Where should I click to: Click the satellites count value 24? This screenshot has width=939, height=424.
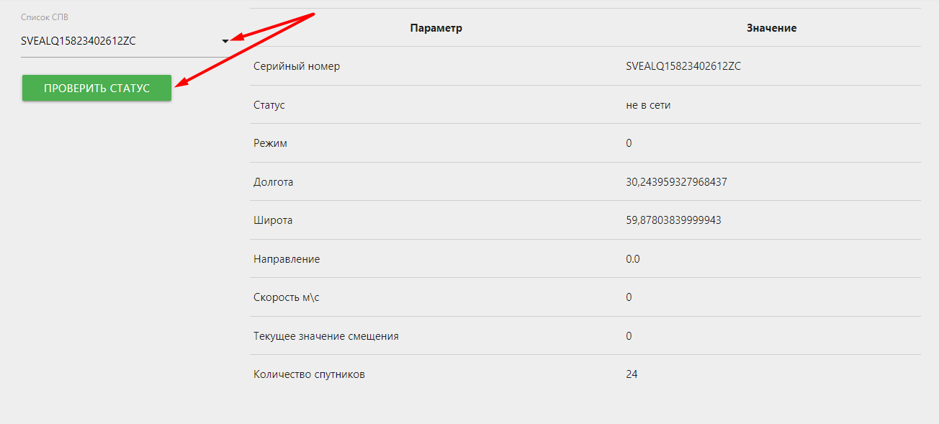pyautogui.click(x=632, y=374)
